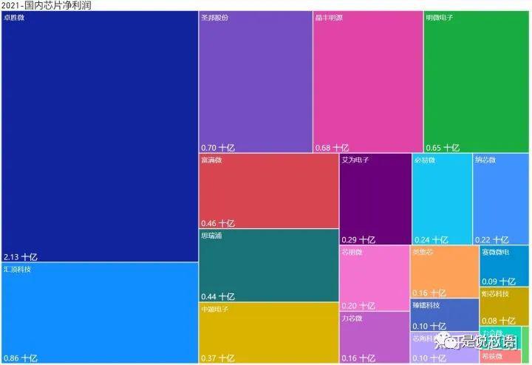Click the 0.08 十亿 value label

(x=499, y=321)
